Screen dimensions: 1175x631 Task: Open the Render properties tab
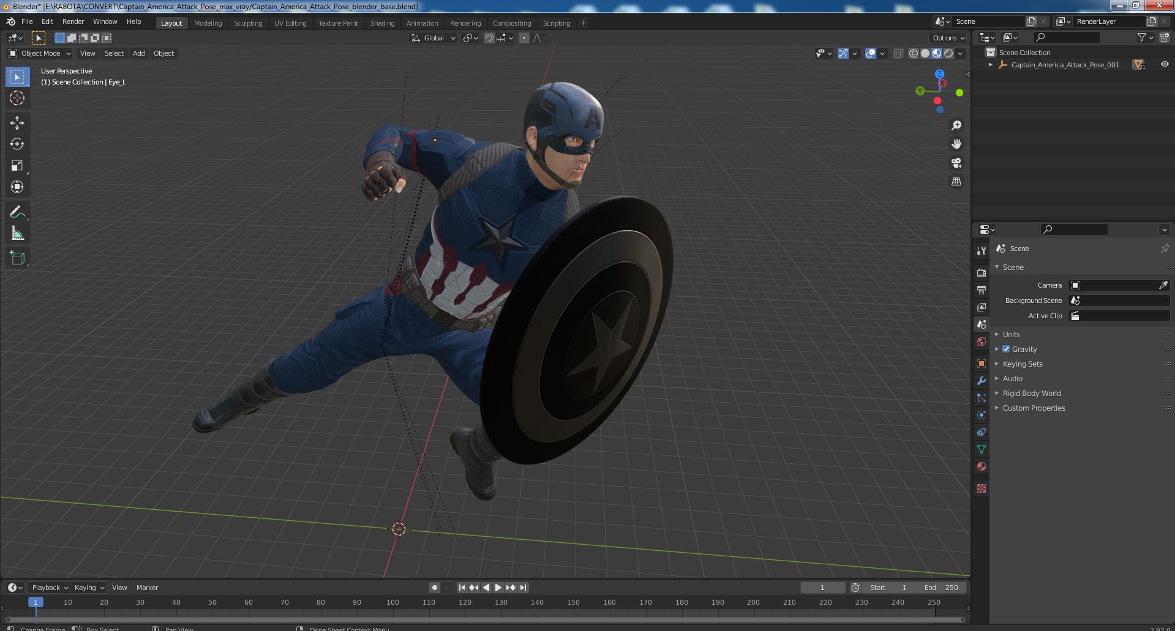[982, 272]
